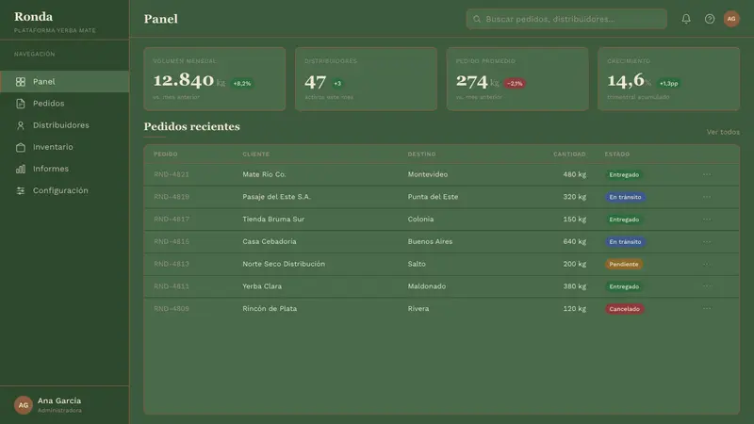Viewport: 754px width, 424px height.
Task: Open row menu for order RND-4817
Action: pos(706,220)
